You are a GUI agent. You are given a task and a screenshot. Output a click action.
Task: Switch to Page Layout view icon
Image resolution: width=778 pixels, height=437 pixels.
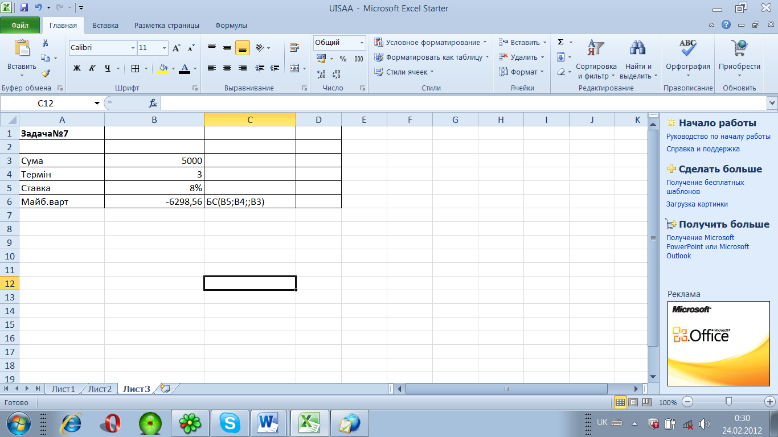click(634, 402)
